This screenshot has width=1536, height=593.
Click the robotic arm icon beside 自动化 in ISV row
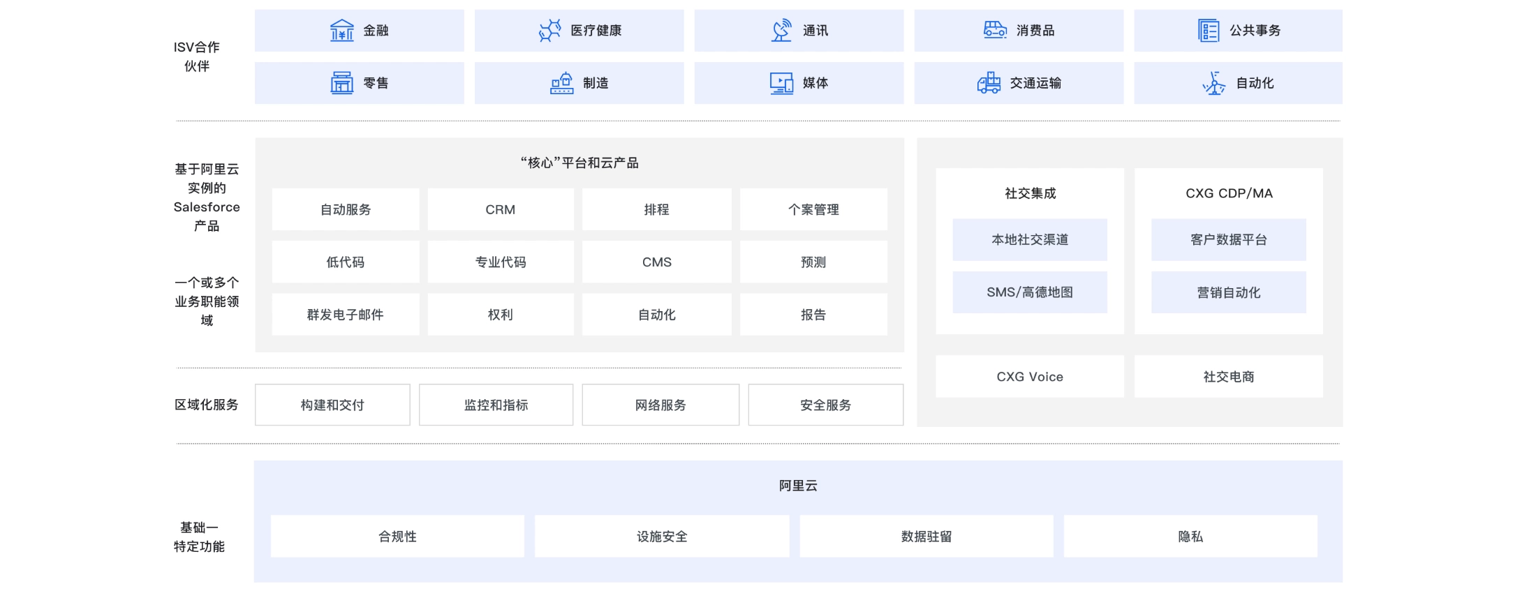(1214, 83)
